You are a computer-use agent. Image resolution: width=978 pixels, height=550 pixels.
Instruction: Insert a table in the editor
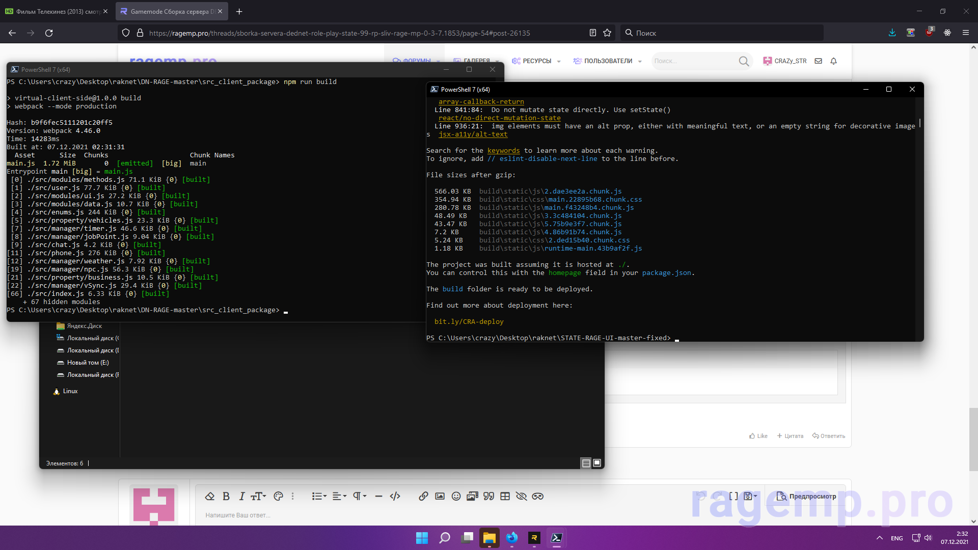pyautogui.click(x=505, y=496)
